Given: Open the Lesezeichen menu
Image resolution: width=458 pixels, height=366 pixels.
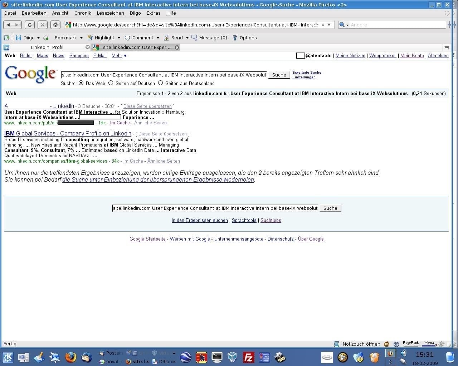Looking at the screenshot, I should pyautogui.click(x=110, y=13).
